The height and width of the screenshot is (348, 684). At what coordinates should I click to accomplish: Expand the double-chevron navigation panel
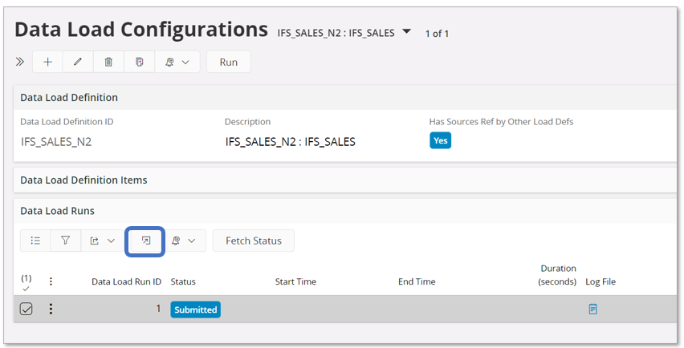(20, 63)
